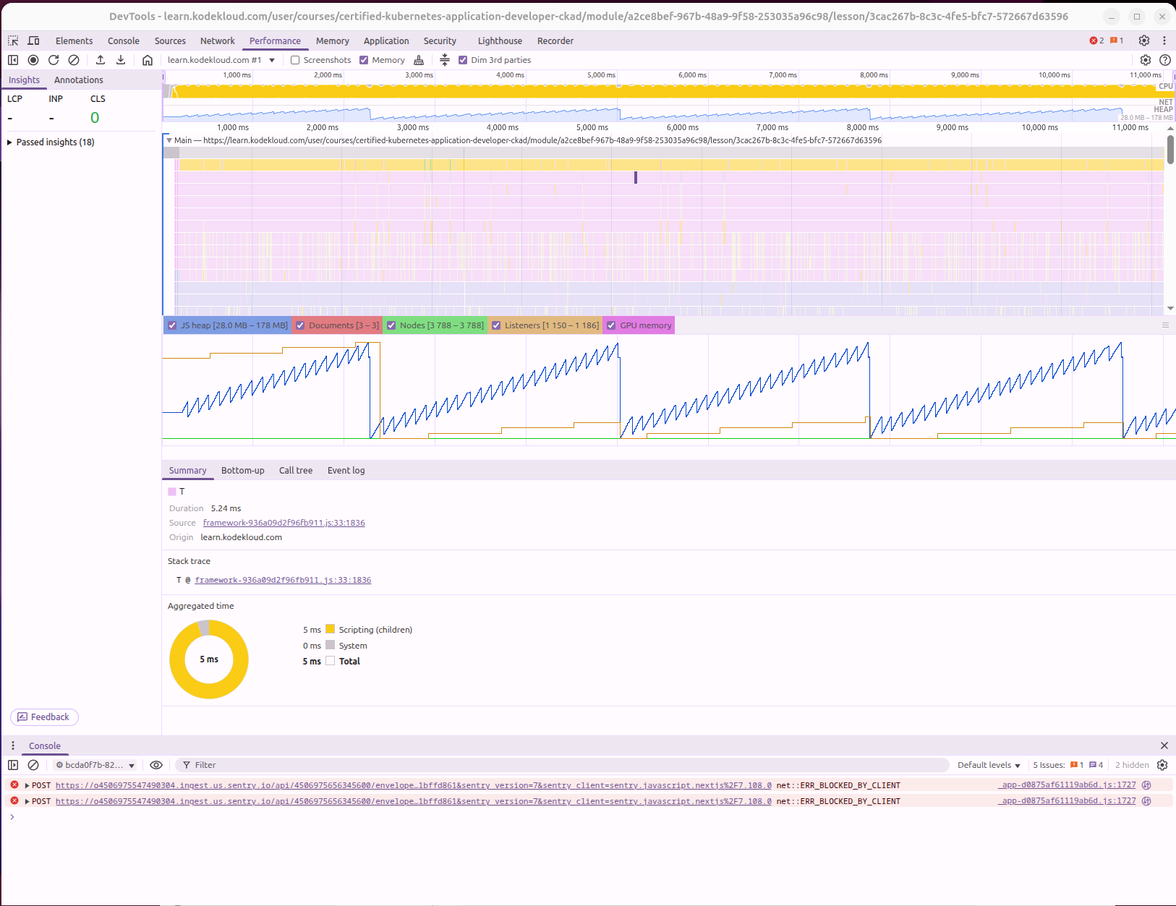
Task: Open stack trace framework js link
Action: [x=283, y=580]
